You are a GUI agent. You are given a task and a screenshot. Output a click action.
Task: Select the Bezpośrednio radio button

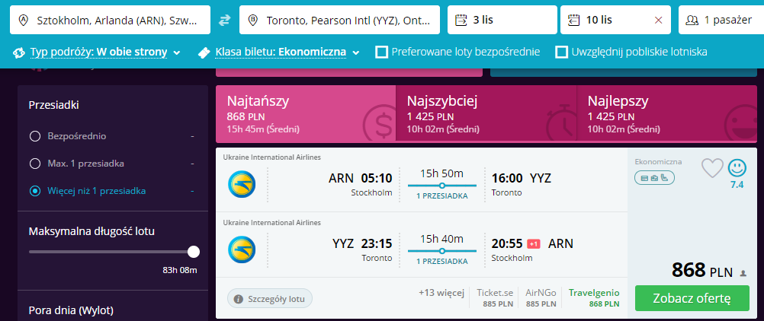(35, 136)
